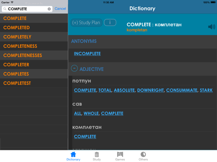Viewport: 217px width, 162px height.
Task: Switch to the Dictionary tab
Action: point(73,156)
